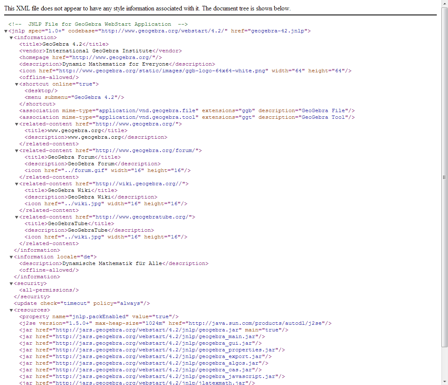448x385 pixels.
Task: Collapse related-content for geogebratube.org
Action: point(17,217)
